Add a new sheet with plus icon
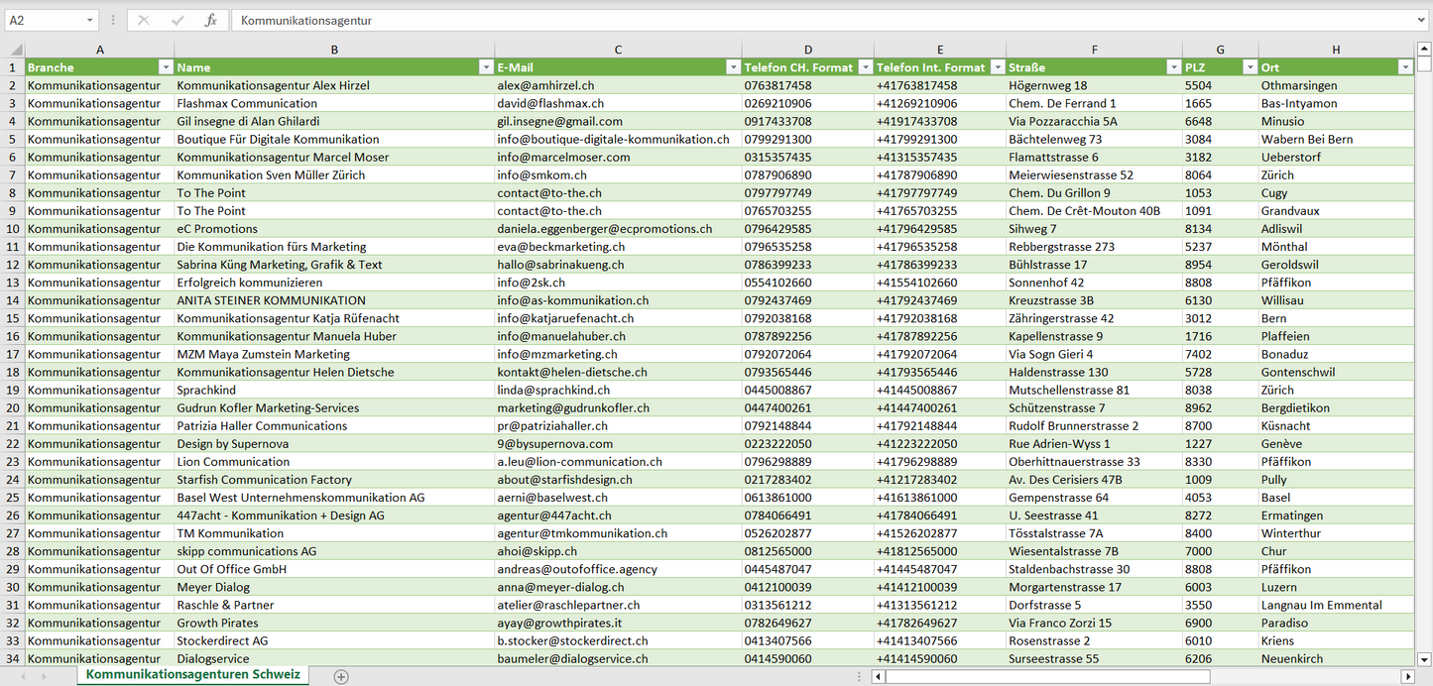 click(x=341, y=676)
